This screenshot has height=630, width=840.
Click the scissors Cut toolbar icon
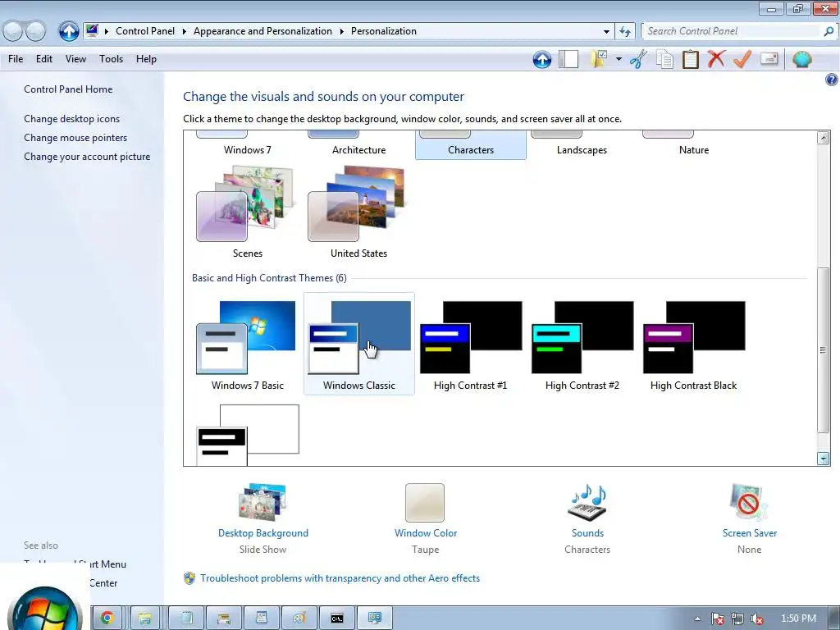click(638, 59)
